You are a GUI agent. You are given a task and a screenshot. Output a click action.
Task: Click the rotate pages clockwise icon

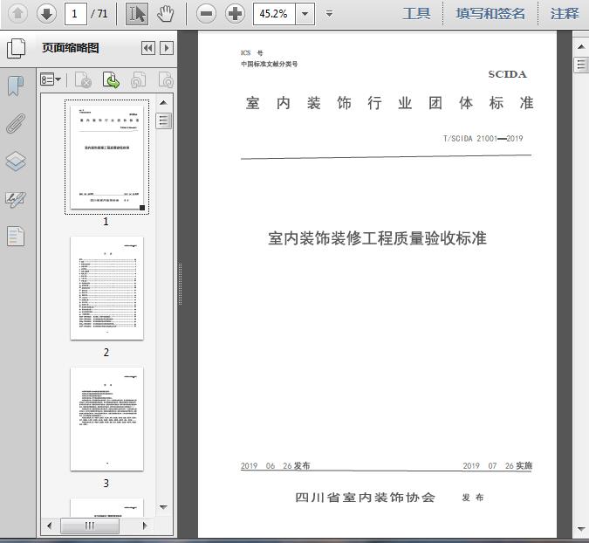pyautogui.click(x=166, y=79)
